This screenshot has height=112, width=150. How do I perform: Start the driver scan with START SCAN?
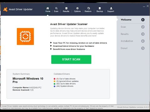point(71,59)
